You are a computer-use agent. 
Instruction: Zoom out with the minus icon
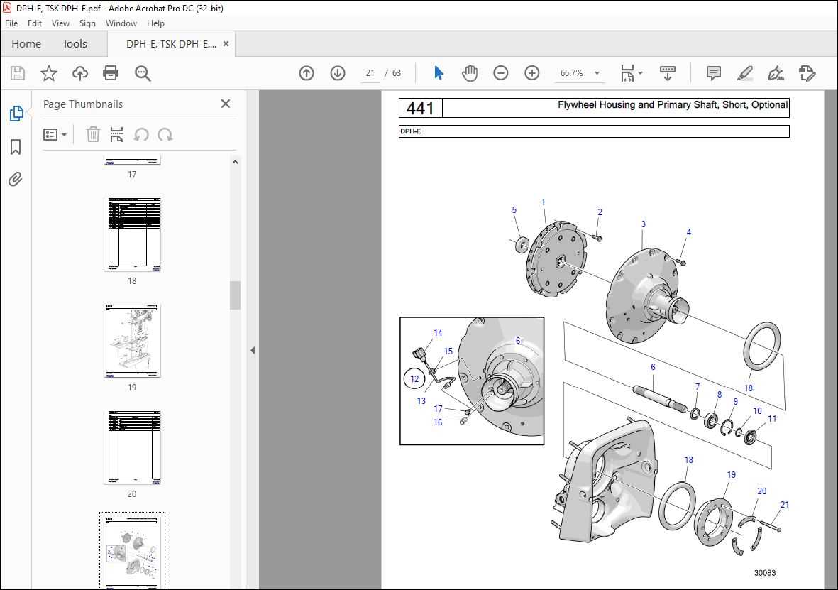tap(501, 73)
